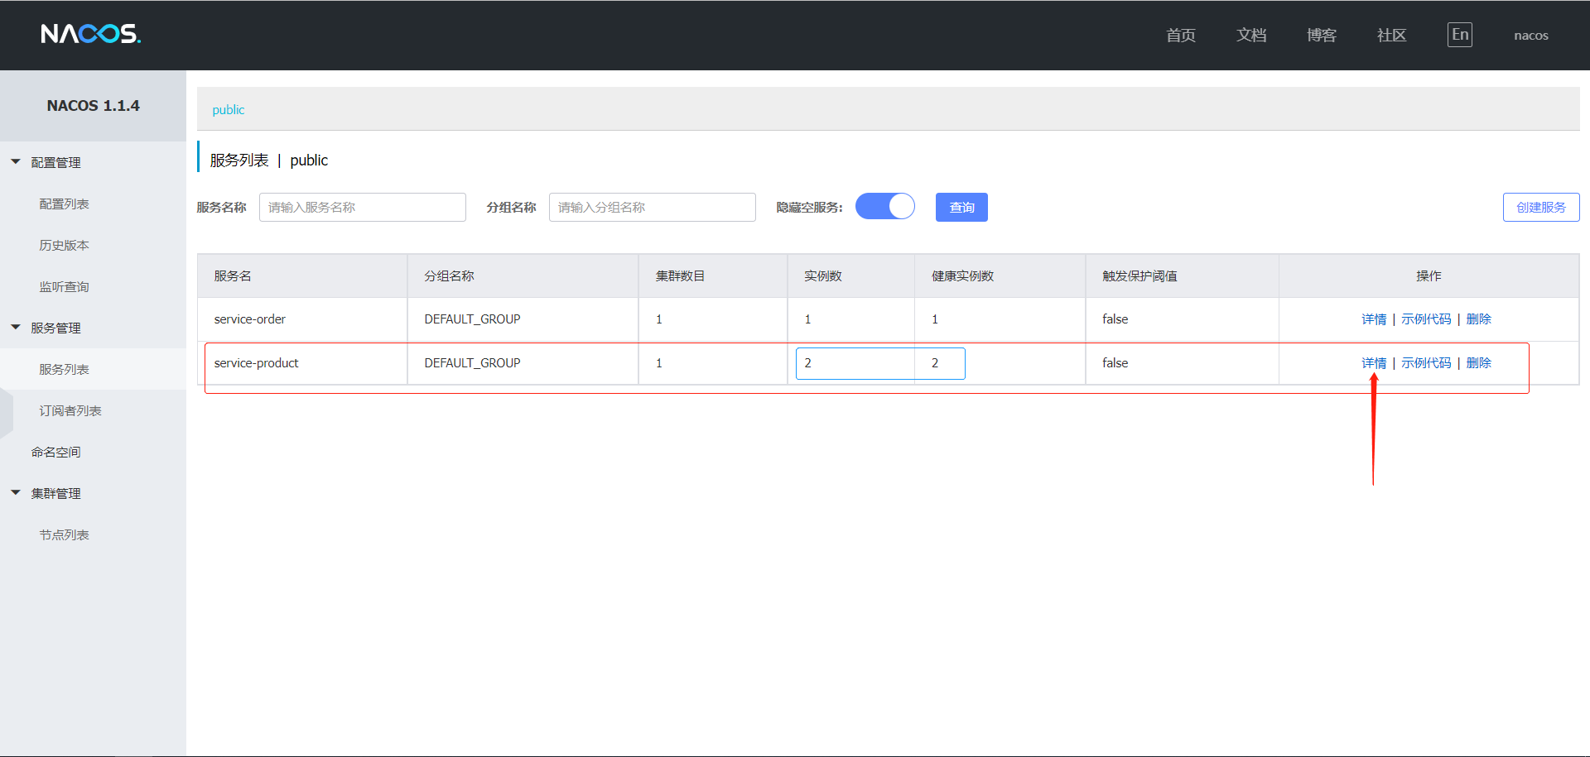Collapse the 集群管理 menu arrow
1590x757 pixels.
tap(16, 493)
